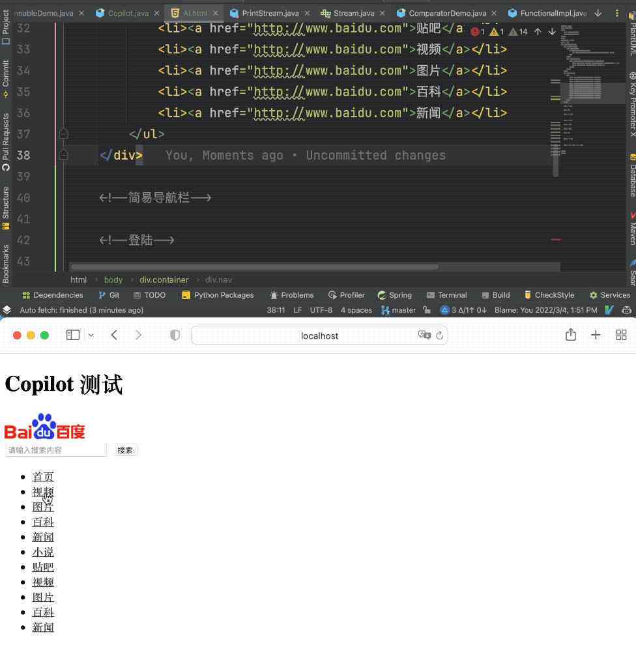The height and width of the screenshot is (654, 636).
Task: Select the div.container breadcrumb
Action: (164, 280)
